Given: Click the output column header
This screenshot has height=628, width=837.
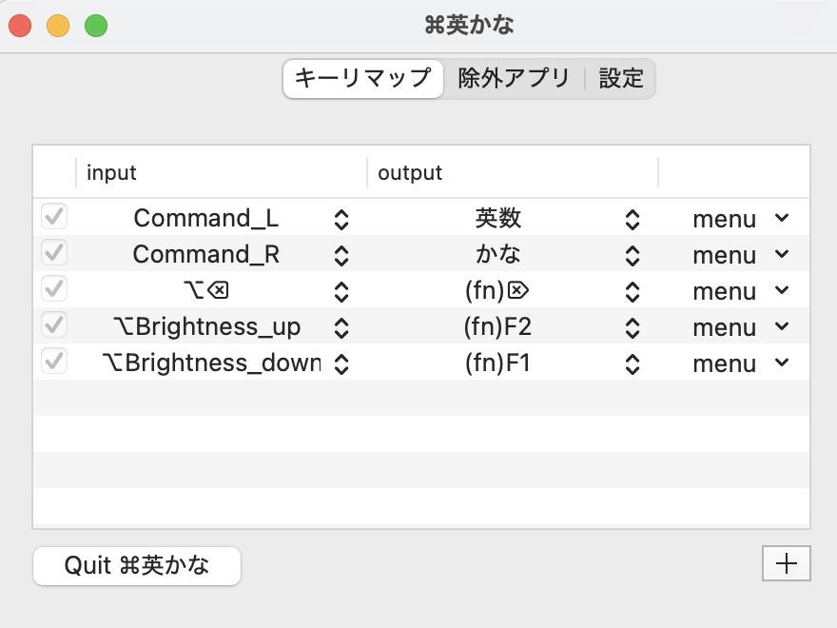Looking at the screenshot, I should tap(512, 173).
